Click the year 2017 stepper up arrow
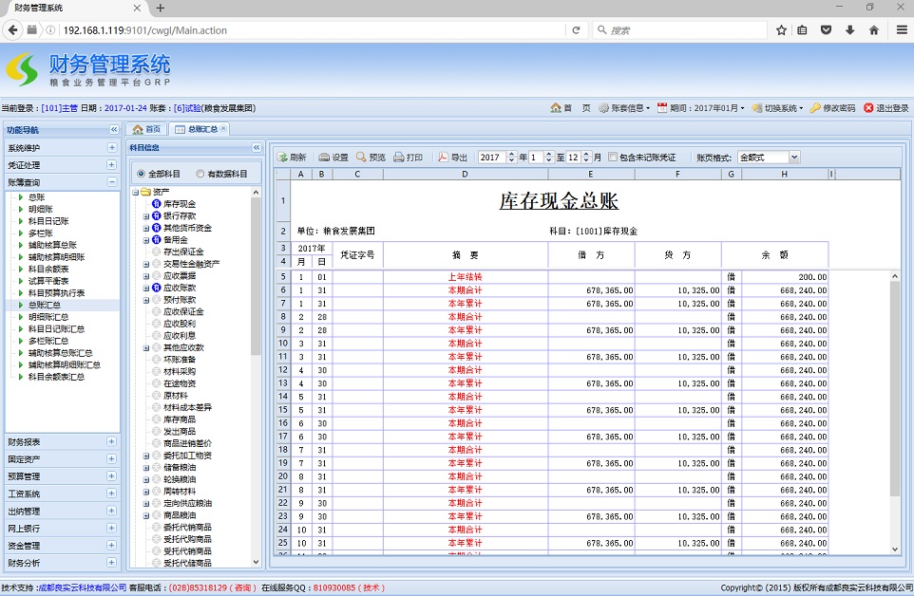914x596 pixels. 512,154
